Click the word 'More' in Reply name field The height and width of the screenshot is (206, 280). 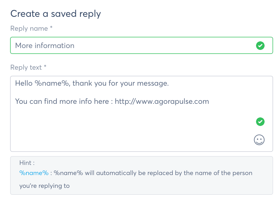tap(24, 45)
